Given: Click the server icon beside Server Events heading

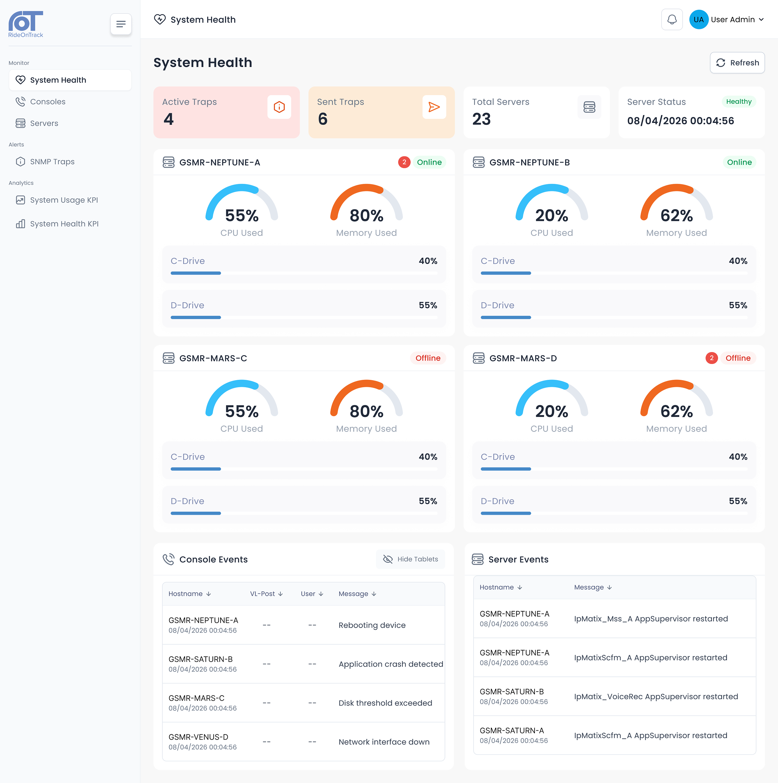Looking at the screenshot, I should pyautogui.click(x=478, y=559).
